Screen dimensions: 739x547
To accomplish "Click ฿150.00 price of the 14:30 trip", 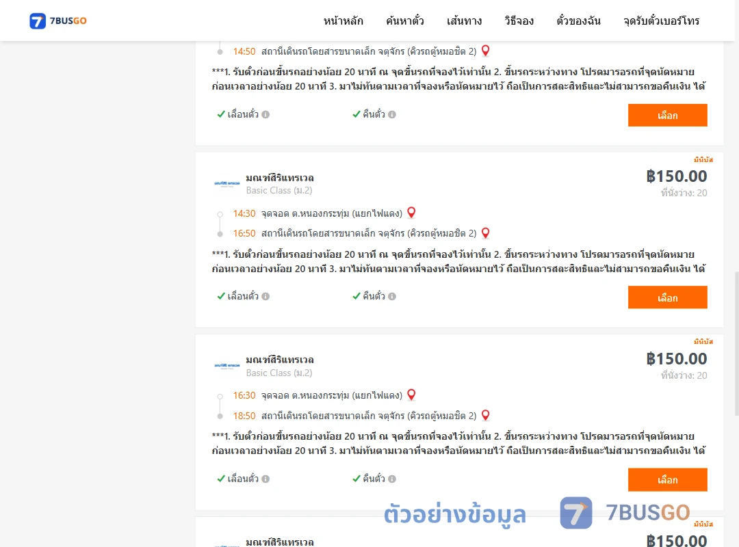I will [x=676, y=176].
